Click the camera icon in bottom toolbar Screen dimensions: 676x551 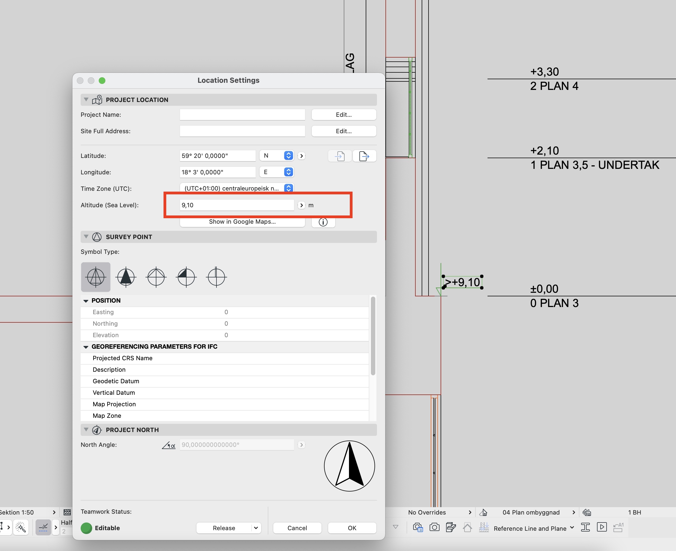(434, 527)
